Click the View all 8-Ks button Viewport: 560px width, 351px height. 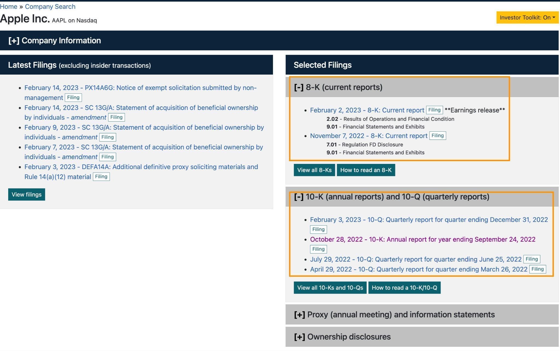(x=314, y=170)
